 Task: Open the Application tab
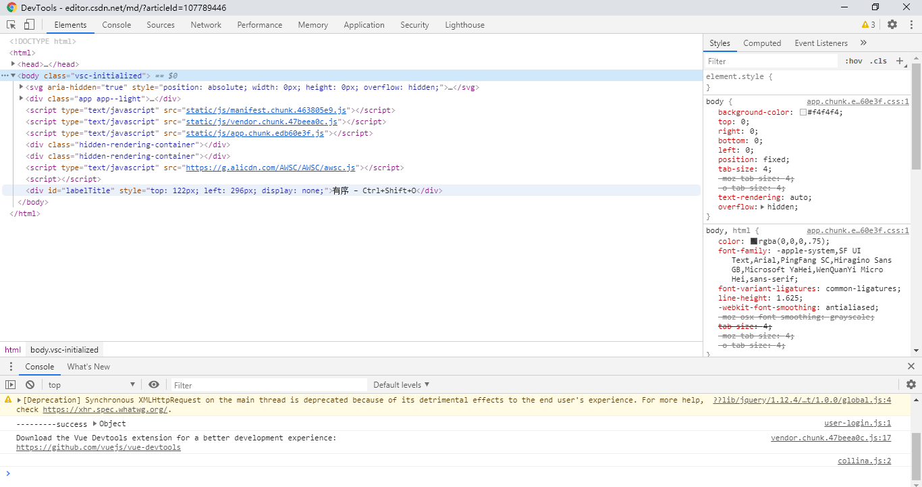pos(364,24)
